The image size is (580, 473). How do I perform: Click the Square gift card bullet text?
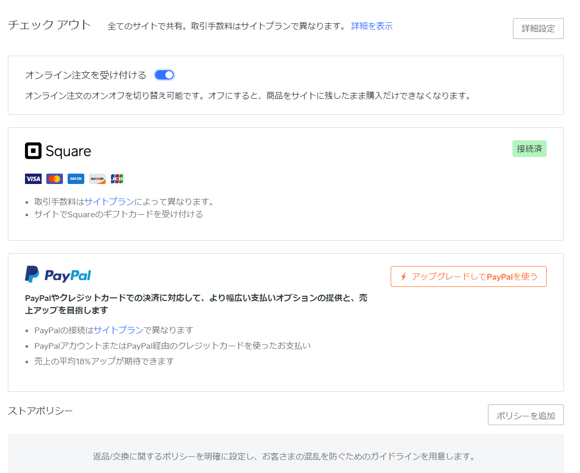click(119, 214)
